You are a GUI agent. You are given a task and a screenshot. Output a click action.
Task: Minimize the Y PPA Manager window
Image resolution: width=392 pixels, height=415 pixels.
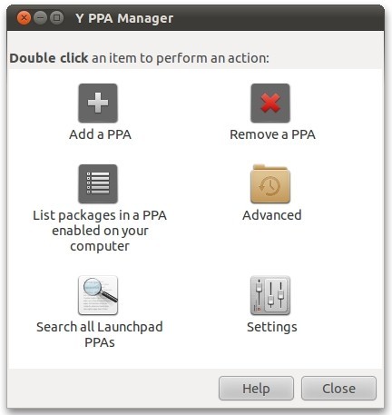(x=40, y=18)
